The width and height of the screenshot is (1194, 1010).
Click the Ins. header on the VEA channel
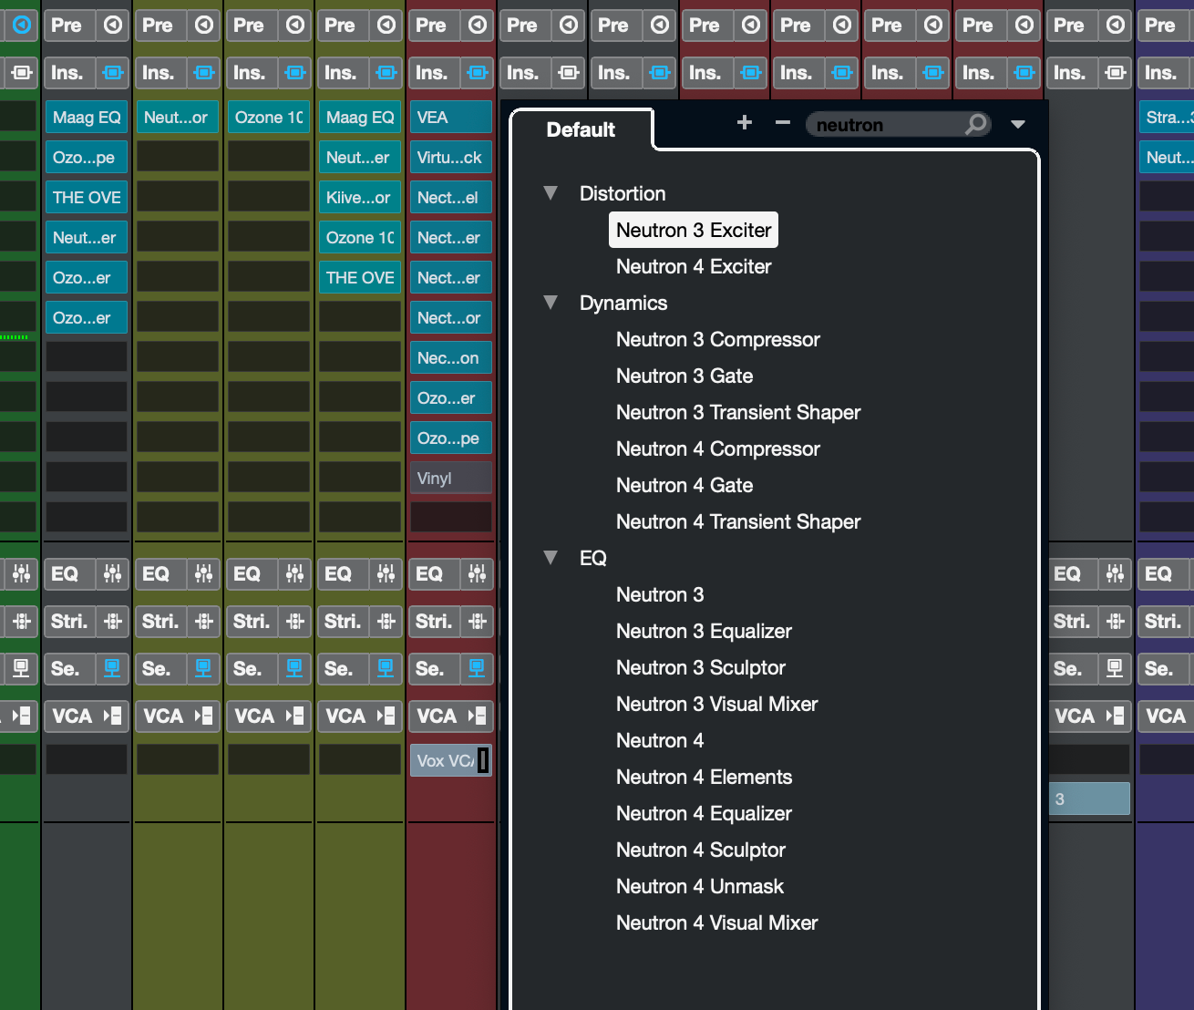(x=432, y=72)
